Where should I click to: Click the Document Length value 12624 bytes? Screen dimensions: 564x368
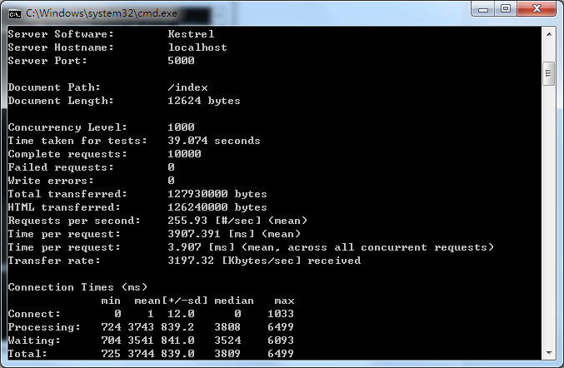[204, 101]
